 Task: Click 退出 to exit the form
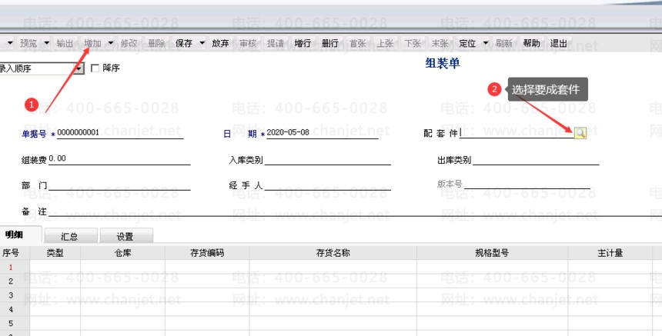(559, 43)
